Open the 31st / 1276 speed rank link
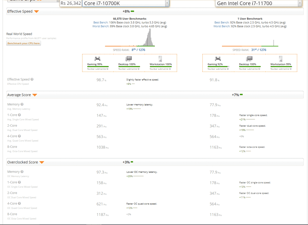 [x=259, y=50]
